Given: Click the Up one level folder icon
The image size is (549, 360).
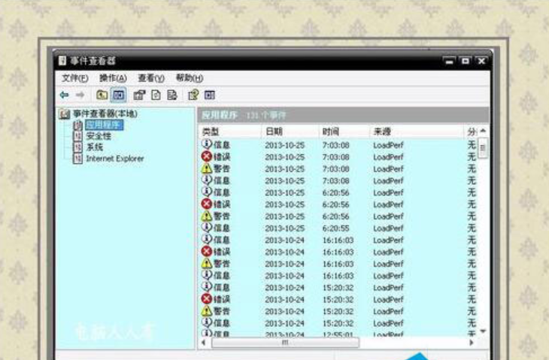Looking at the screenshot, I should tap(102, 95).
